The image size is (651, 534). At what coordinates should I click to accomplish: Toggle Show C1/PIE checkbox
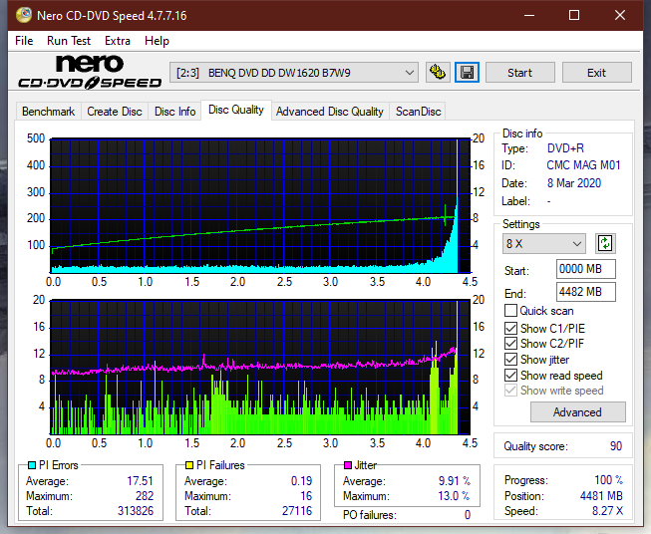(x=510, y=328)
